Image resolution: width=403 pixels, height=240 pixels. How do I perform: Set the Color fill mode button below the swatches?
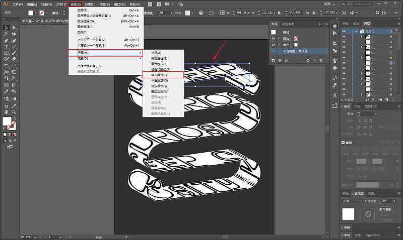(x=5, y=134)
